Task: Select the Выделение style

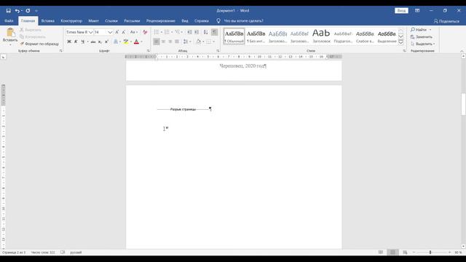Action: pos(387,36)
